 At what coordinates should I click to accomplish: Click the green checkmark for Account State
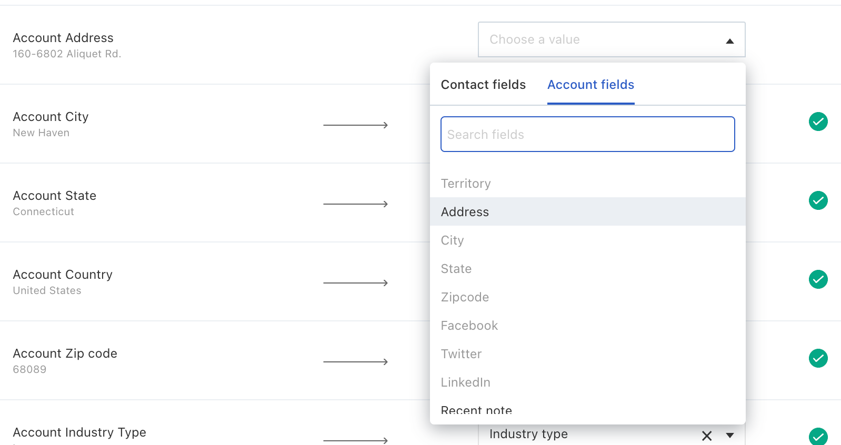(x=818, y=200)
